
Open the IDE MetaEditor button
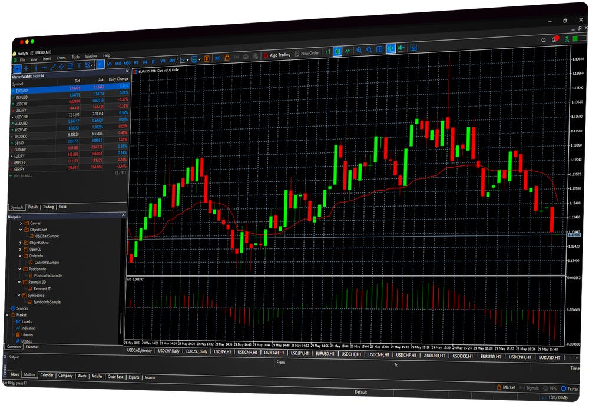[x=217, y=58]
